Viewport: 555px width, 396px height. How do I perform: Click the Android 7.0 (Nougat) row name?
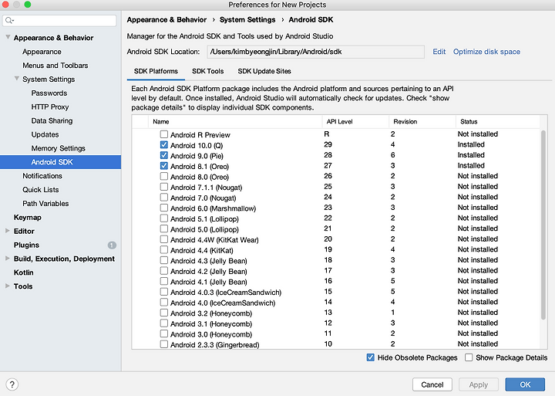coord(203,198)
